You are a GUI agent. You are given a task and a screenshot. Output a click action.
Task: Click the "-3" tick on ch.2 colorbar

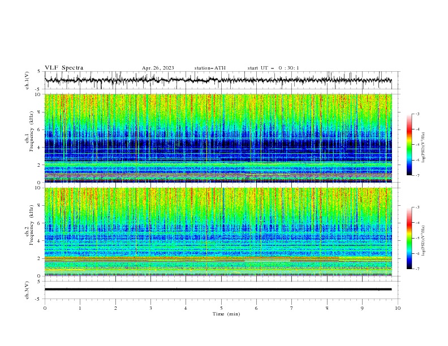pos(417,207)
